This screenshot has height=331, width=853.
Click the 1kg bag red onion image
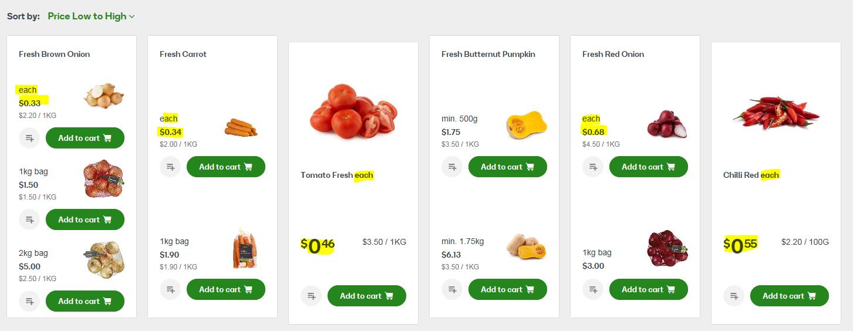point(667,248)
